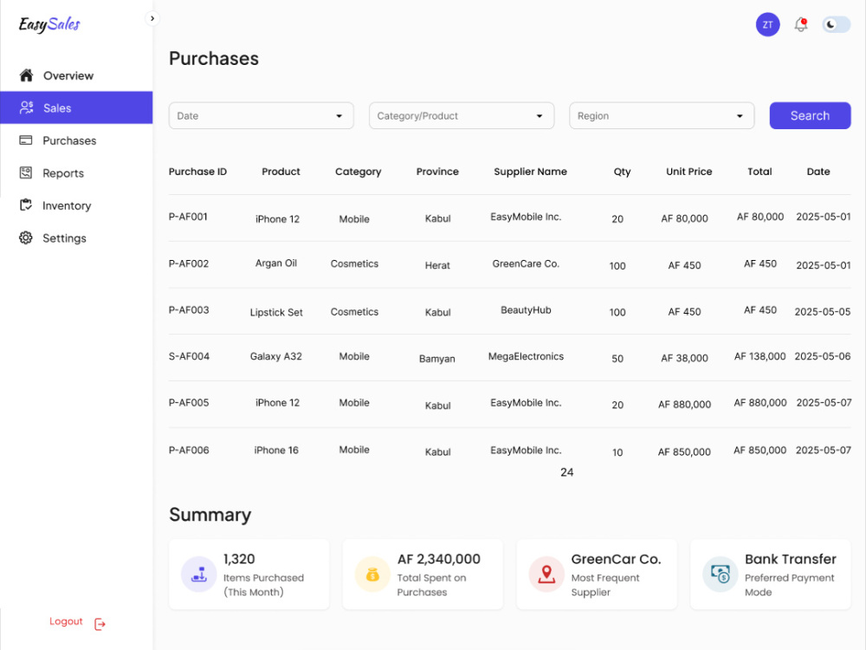The height and width of the screenshot is (650, 866).
Task: Select purchase ID P-AF005
Action: (188, 403)
